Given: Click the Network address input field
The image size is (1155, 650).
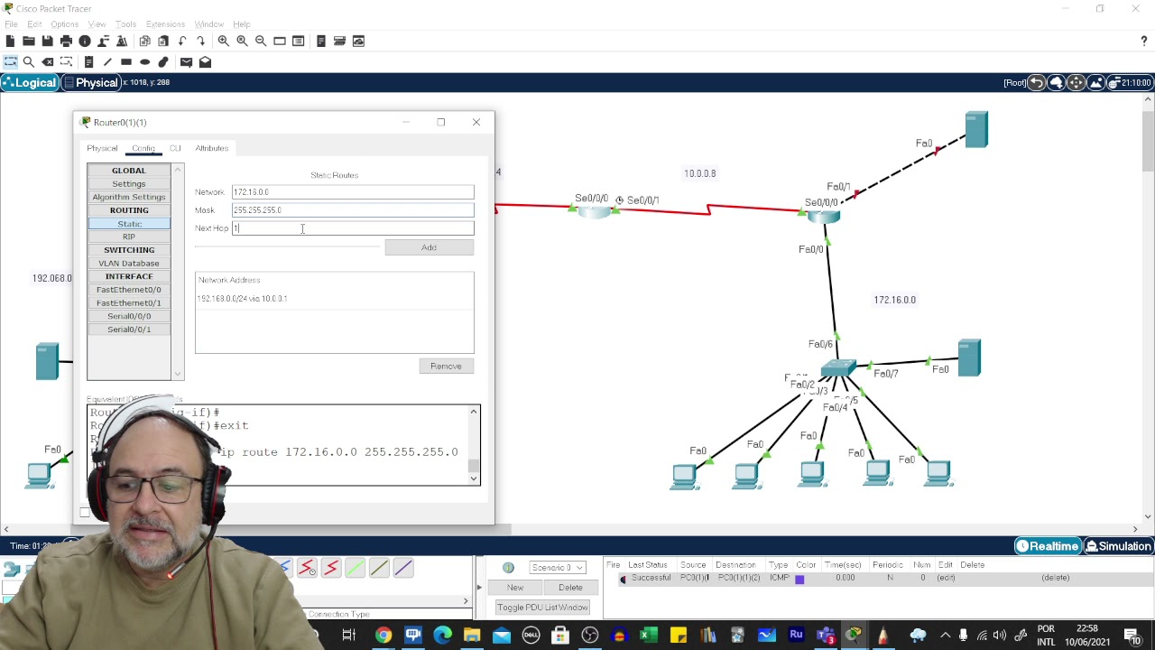Looking at the screenshot, I should pos(353,192).
